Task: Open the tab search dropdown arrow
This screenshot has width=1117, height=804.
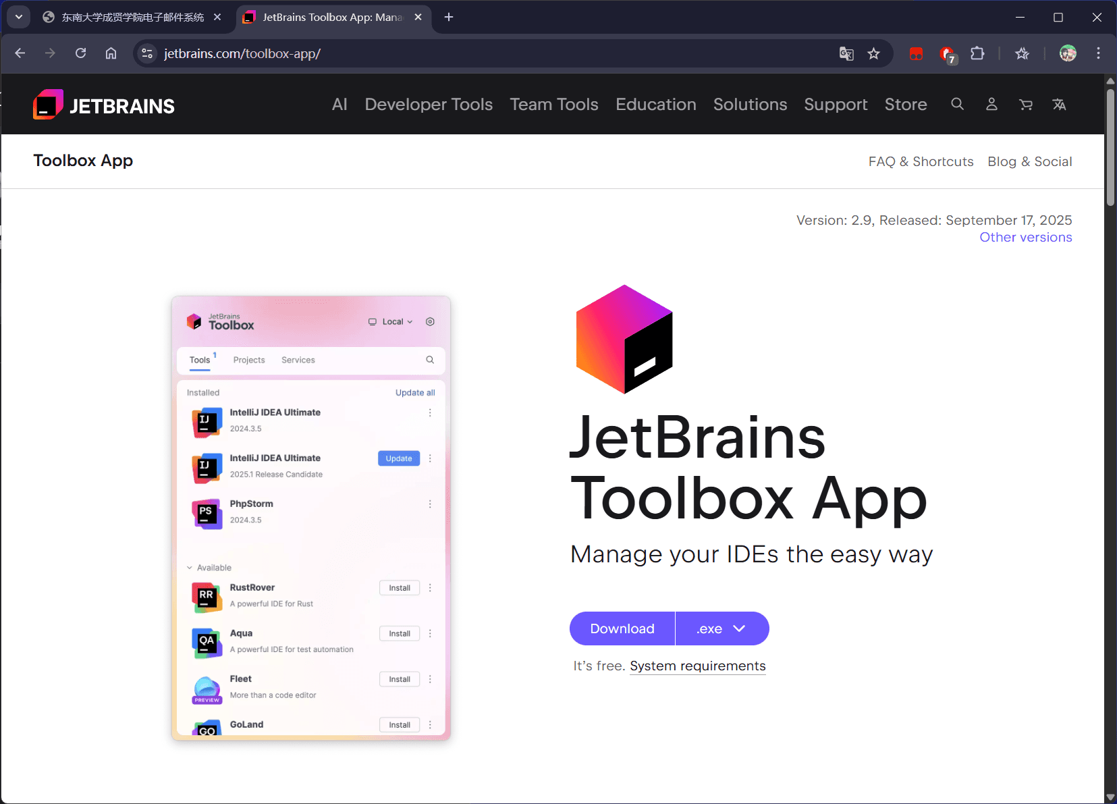Action: pyautogui.click(x=19, y=17)
